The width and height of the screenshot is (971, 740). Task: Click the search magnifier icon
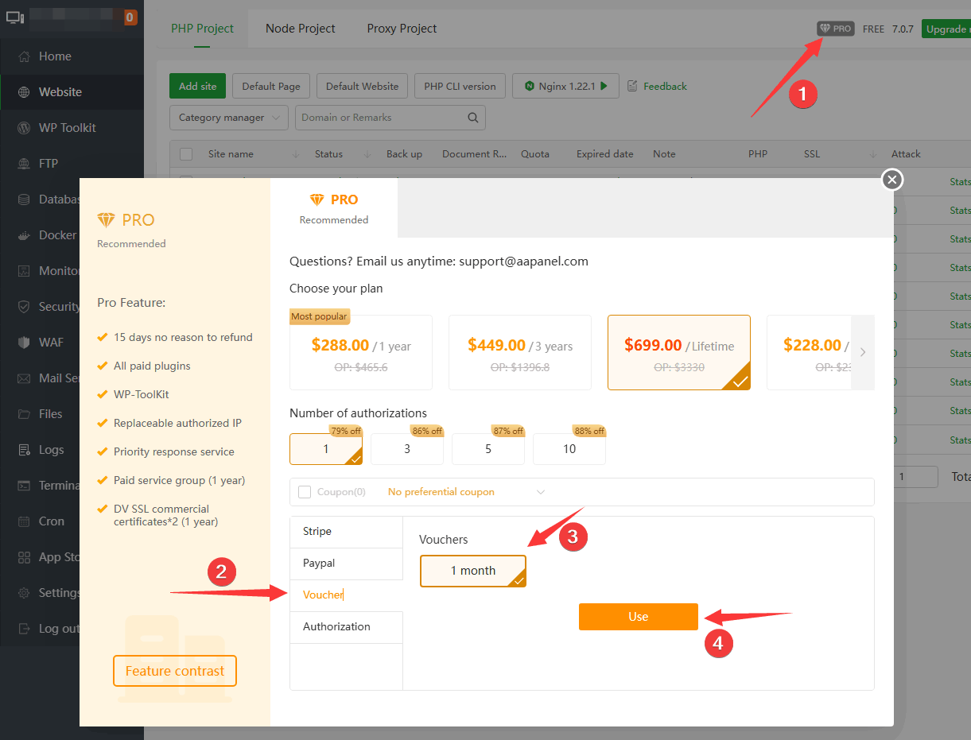pyautogui.click(x=472, y=118)
